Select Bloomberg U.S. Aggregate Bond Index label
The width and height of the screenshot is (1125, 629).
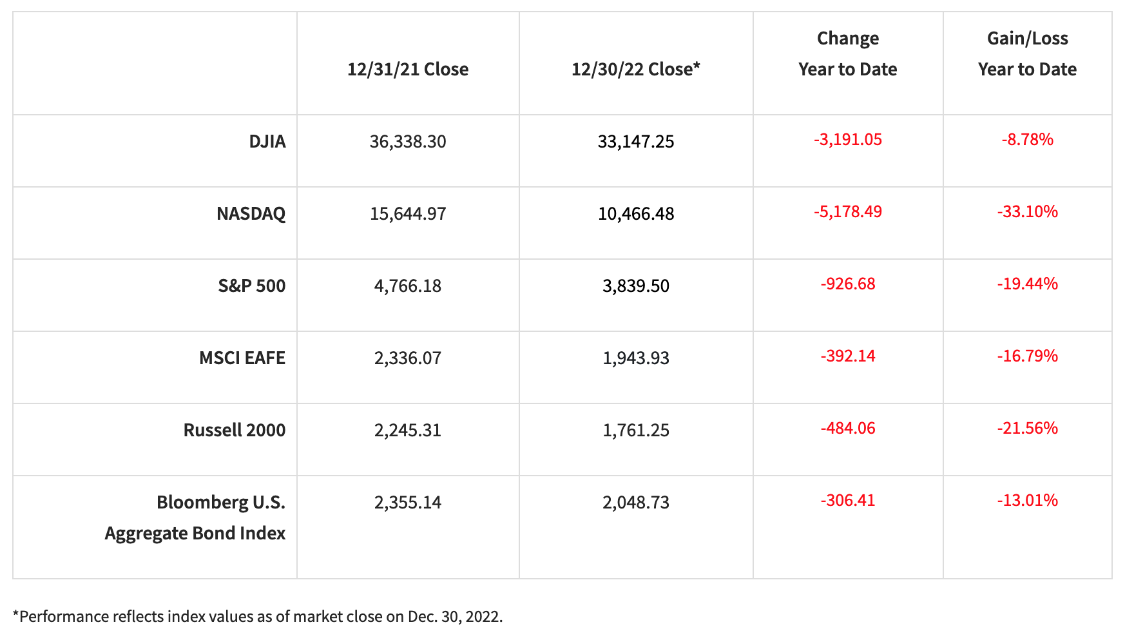[195, 518]
